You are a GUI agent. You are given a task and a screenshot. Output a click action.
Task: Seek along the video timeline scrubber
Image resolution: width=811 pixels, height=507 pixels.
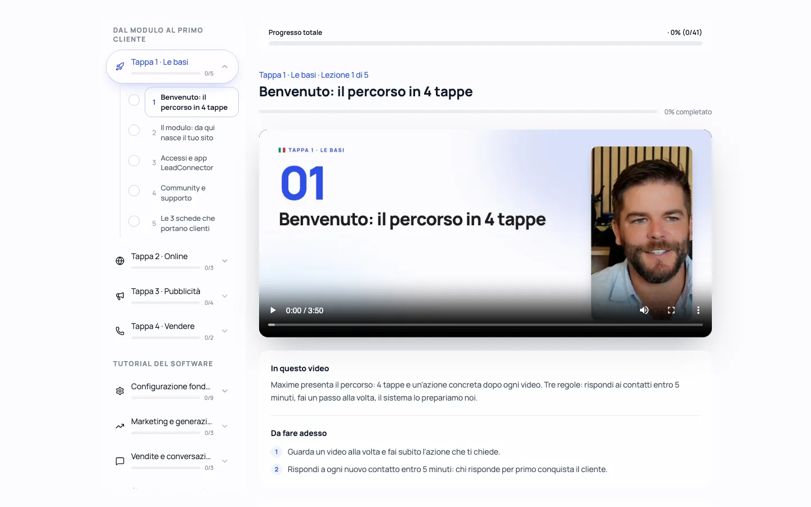point(485,324)
